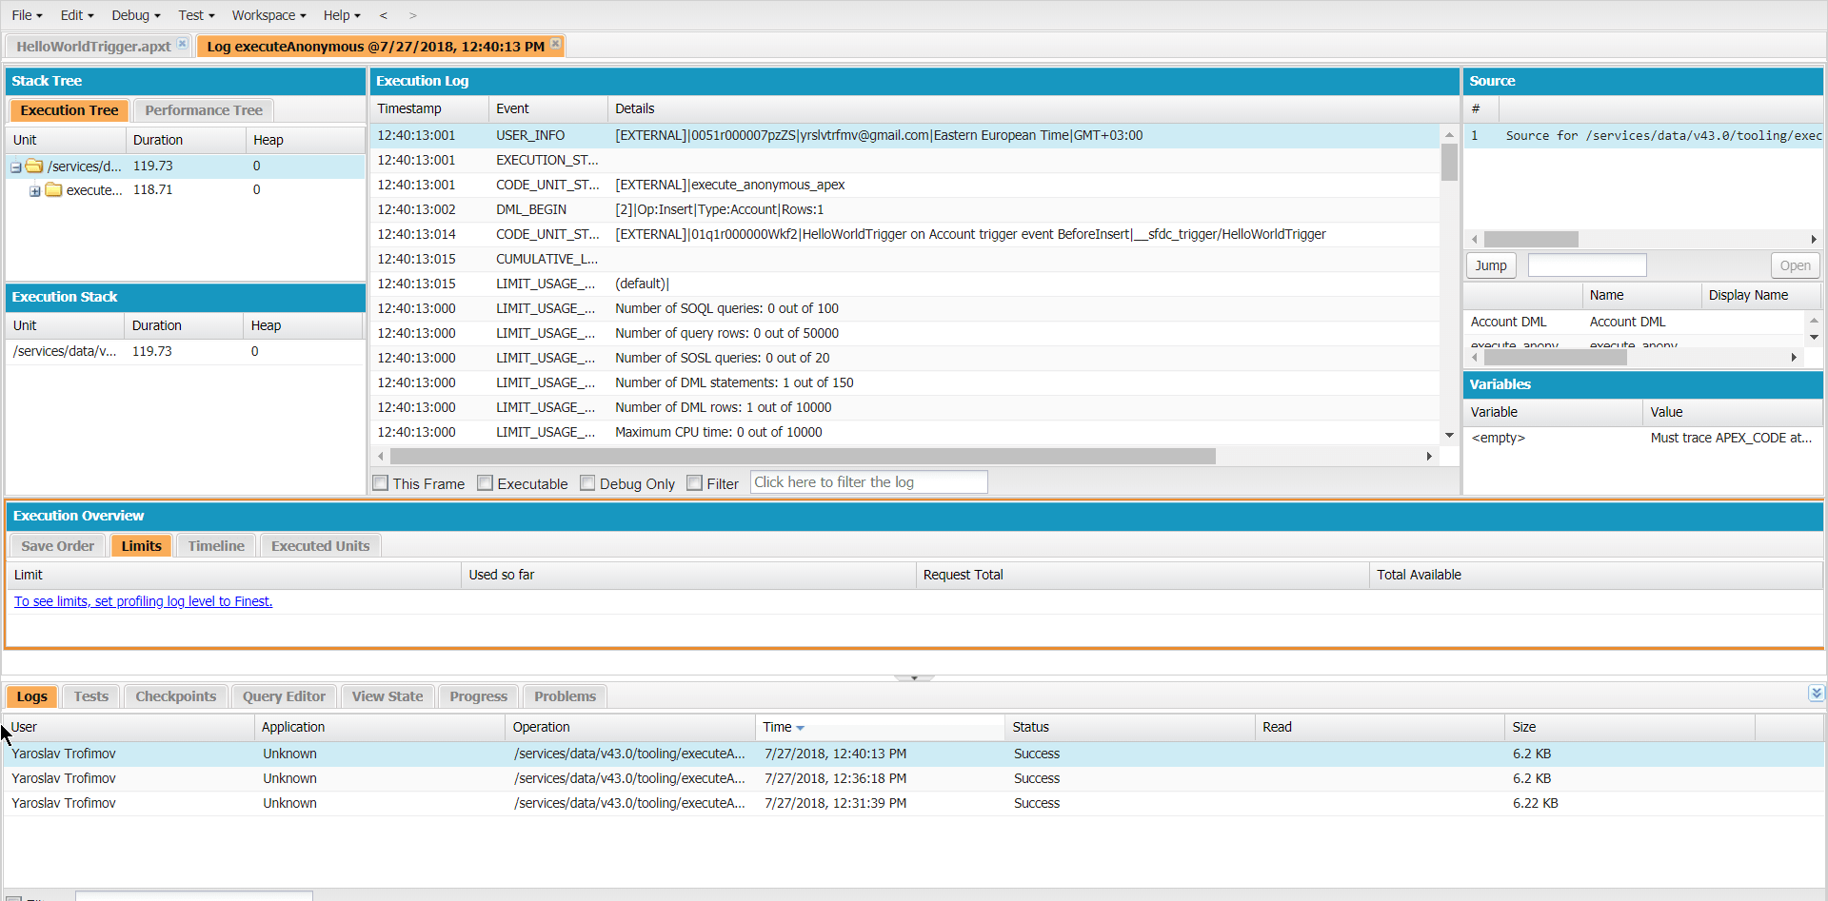Toggle the Debug Only checkbox
This screenshot has height=901, width=1828.
(x=587, y=483)
